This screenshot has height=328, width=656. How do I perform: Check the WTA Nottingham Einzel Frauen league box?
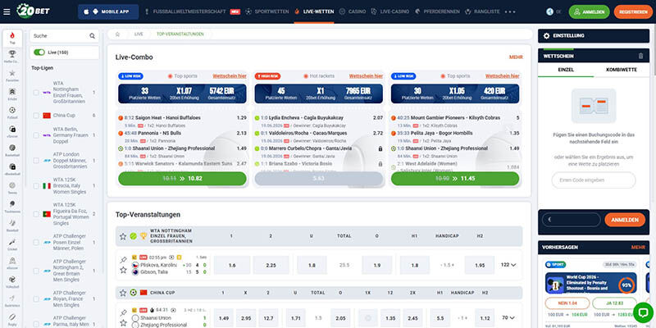36,93
